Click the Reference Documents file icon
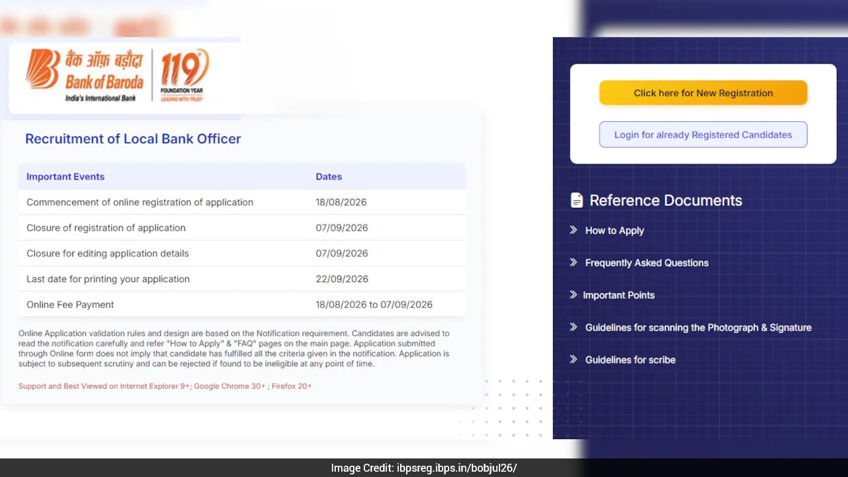 coord(577,200)
